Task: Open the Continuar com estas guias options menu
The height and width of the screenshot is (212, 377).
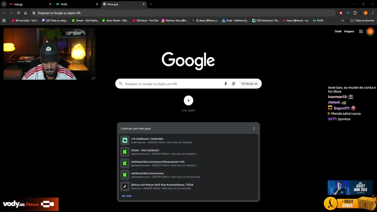Action: [254, 128]
